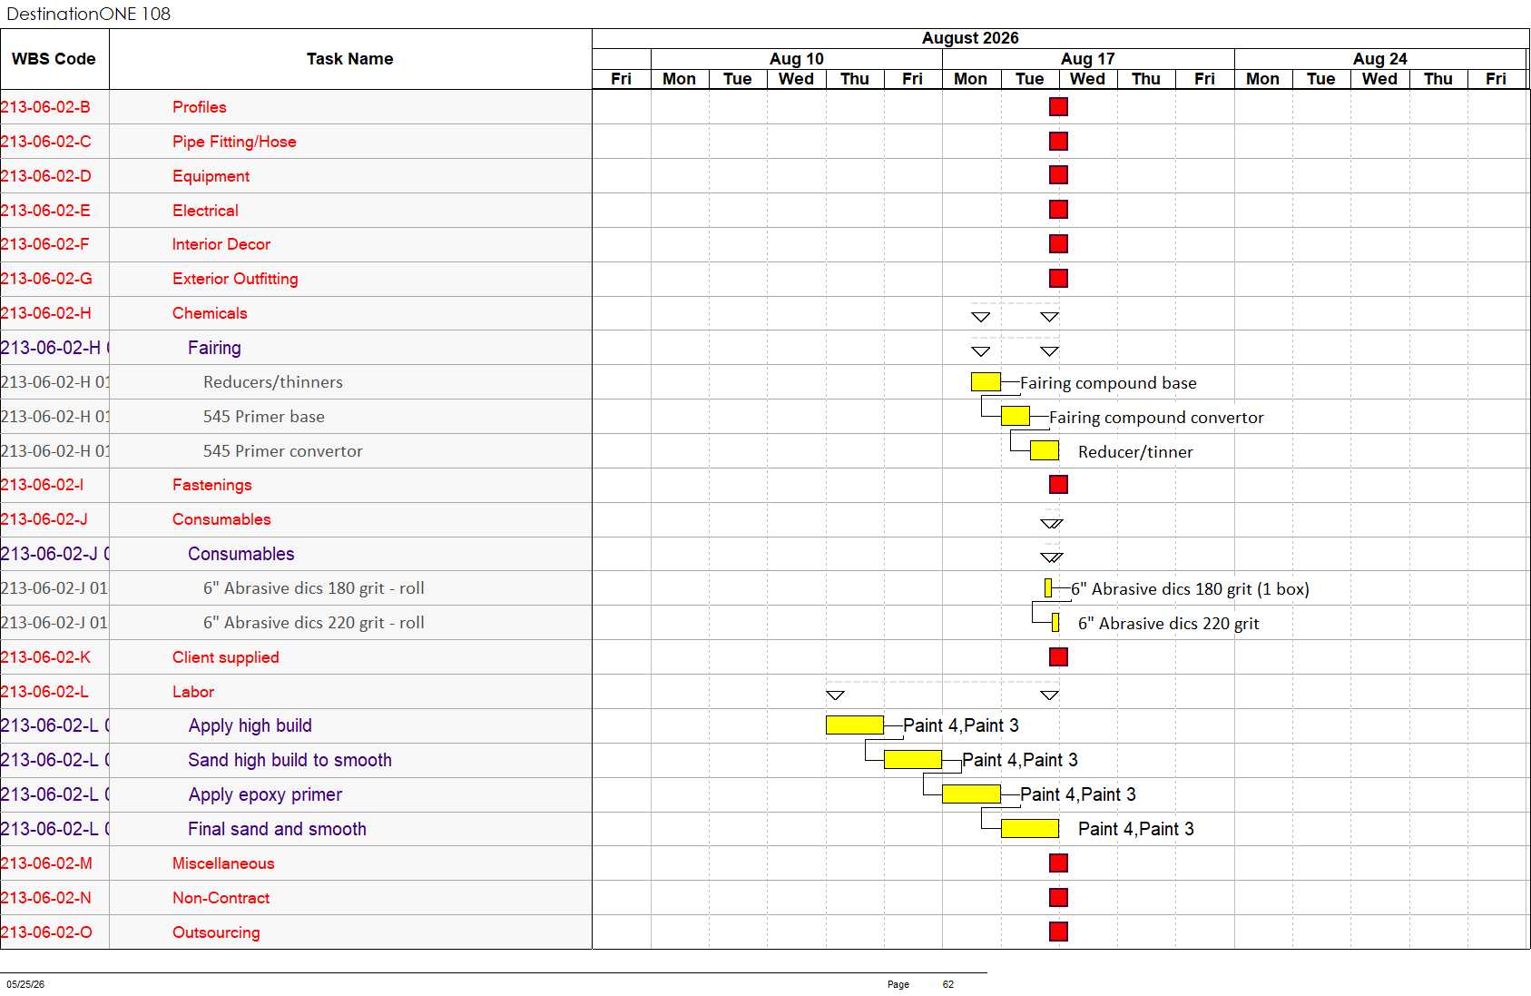1531x996 pixels.
Task: Click the Equipment row red milestone square
Action: [x=1058, y=175]
